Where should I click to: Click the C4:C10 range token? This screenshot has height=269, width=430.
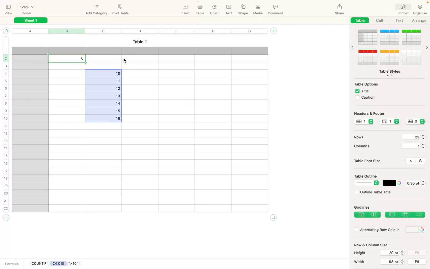click(x=58, y=264)
